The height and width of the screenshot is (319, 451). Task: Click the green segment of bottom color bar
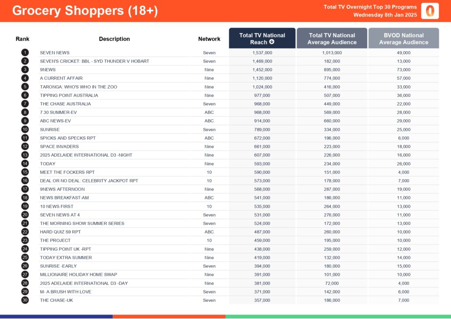pyautogui.click(x=338, y=316)
